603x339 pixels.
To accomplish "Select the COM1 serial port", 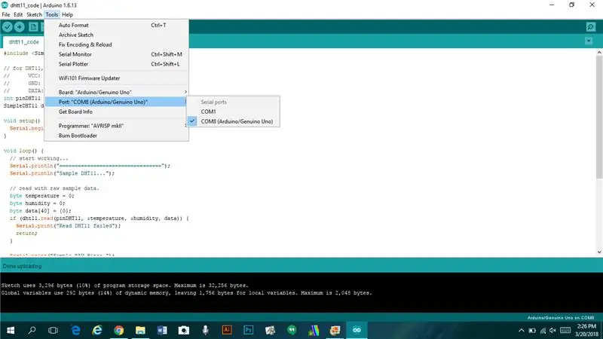I will 233,111.
